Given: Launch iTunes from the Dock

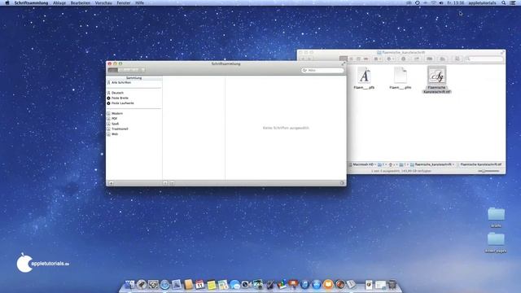Looking at the screenshot, I should click(304, 285).
